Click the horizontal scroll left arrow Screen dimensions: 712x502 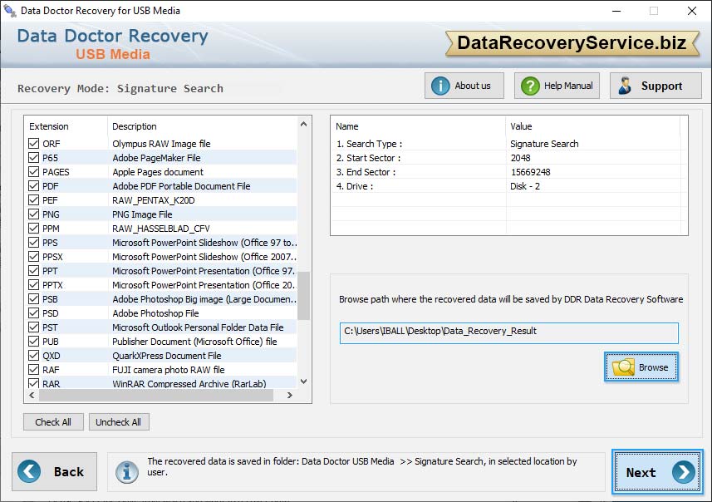click(32, 396)
